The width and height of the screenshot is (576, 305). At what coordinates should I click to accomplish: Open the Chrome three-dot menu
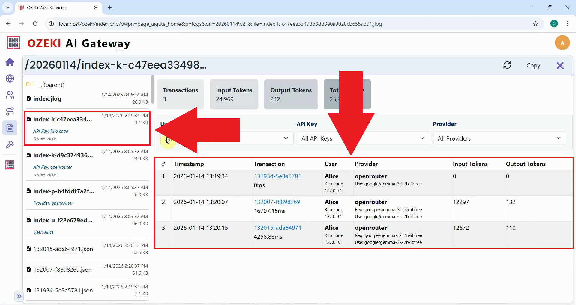(x=568, y=24)
